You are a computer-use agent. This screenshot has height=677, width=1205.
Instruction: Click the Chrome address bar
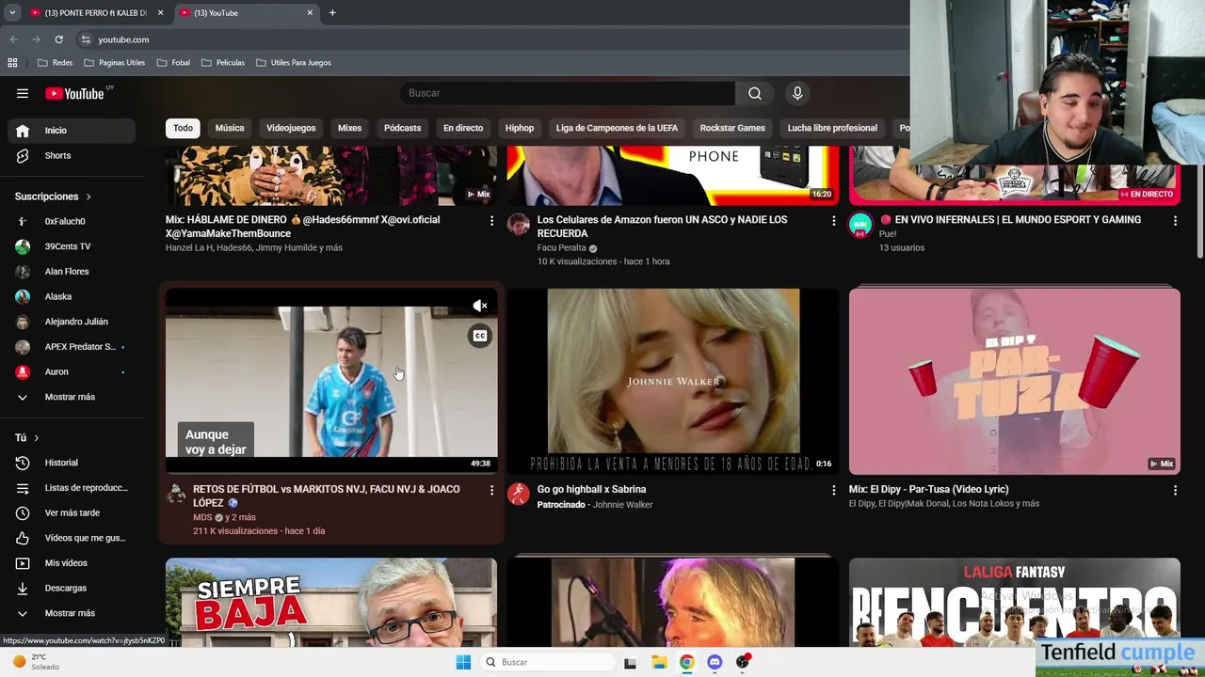pos(490,39)
